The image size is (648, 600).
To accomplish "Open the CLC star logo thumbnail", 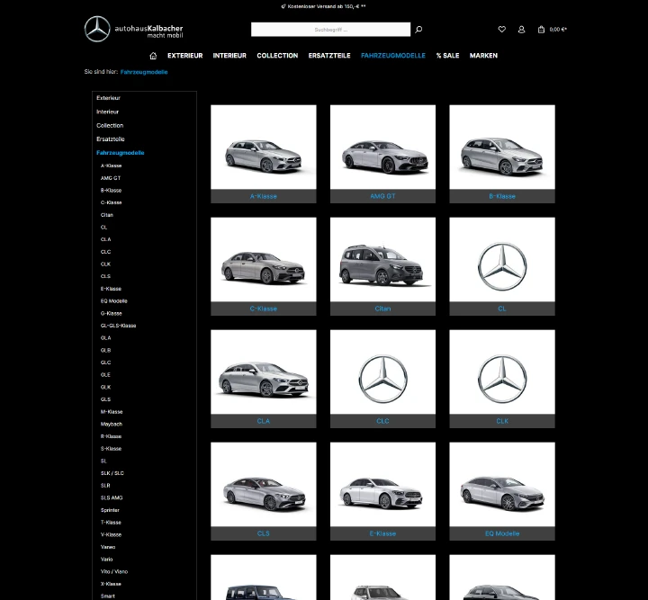I will click(x=382, y=372).
